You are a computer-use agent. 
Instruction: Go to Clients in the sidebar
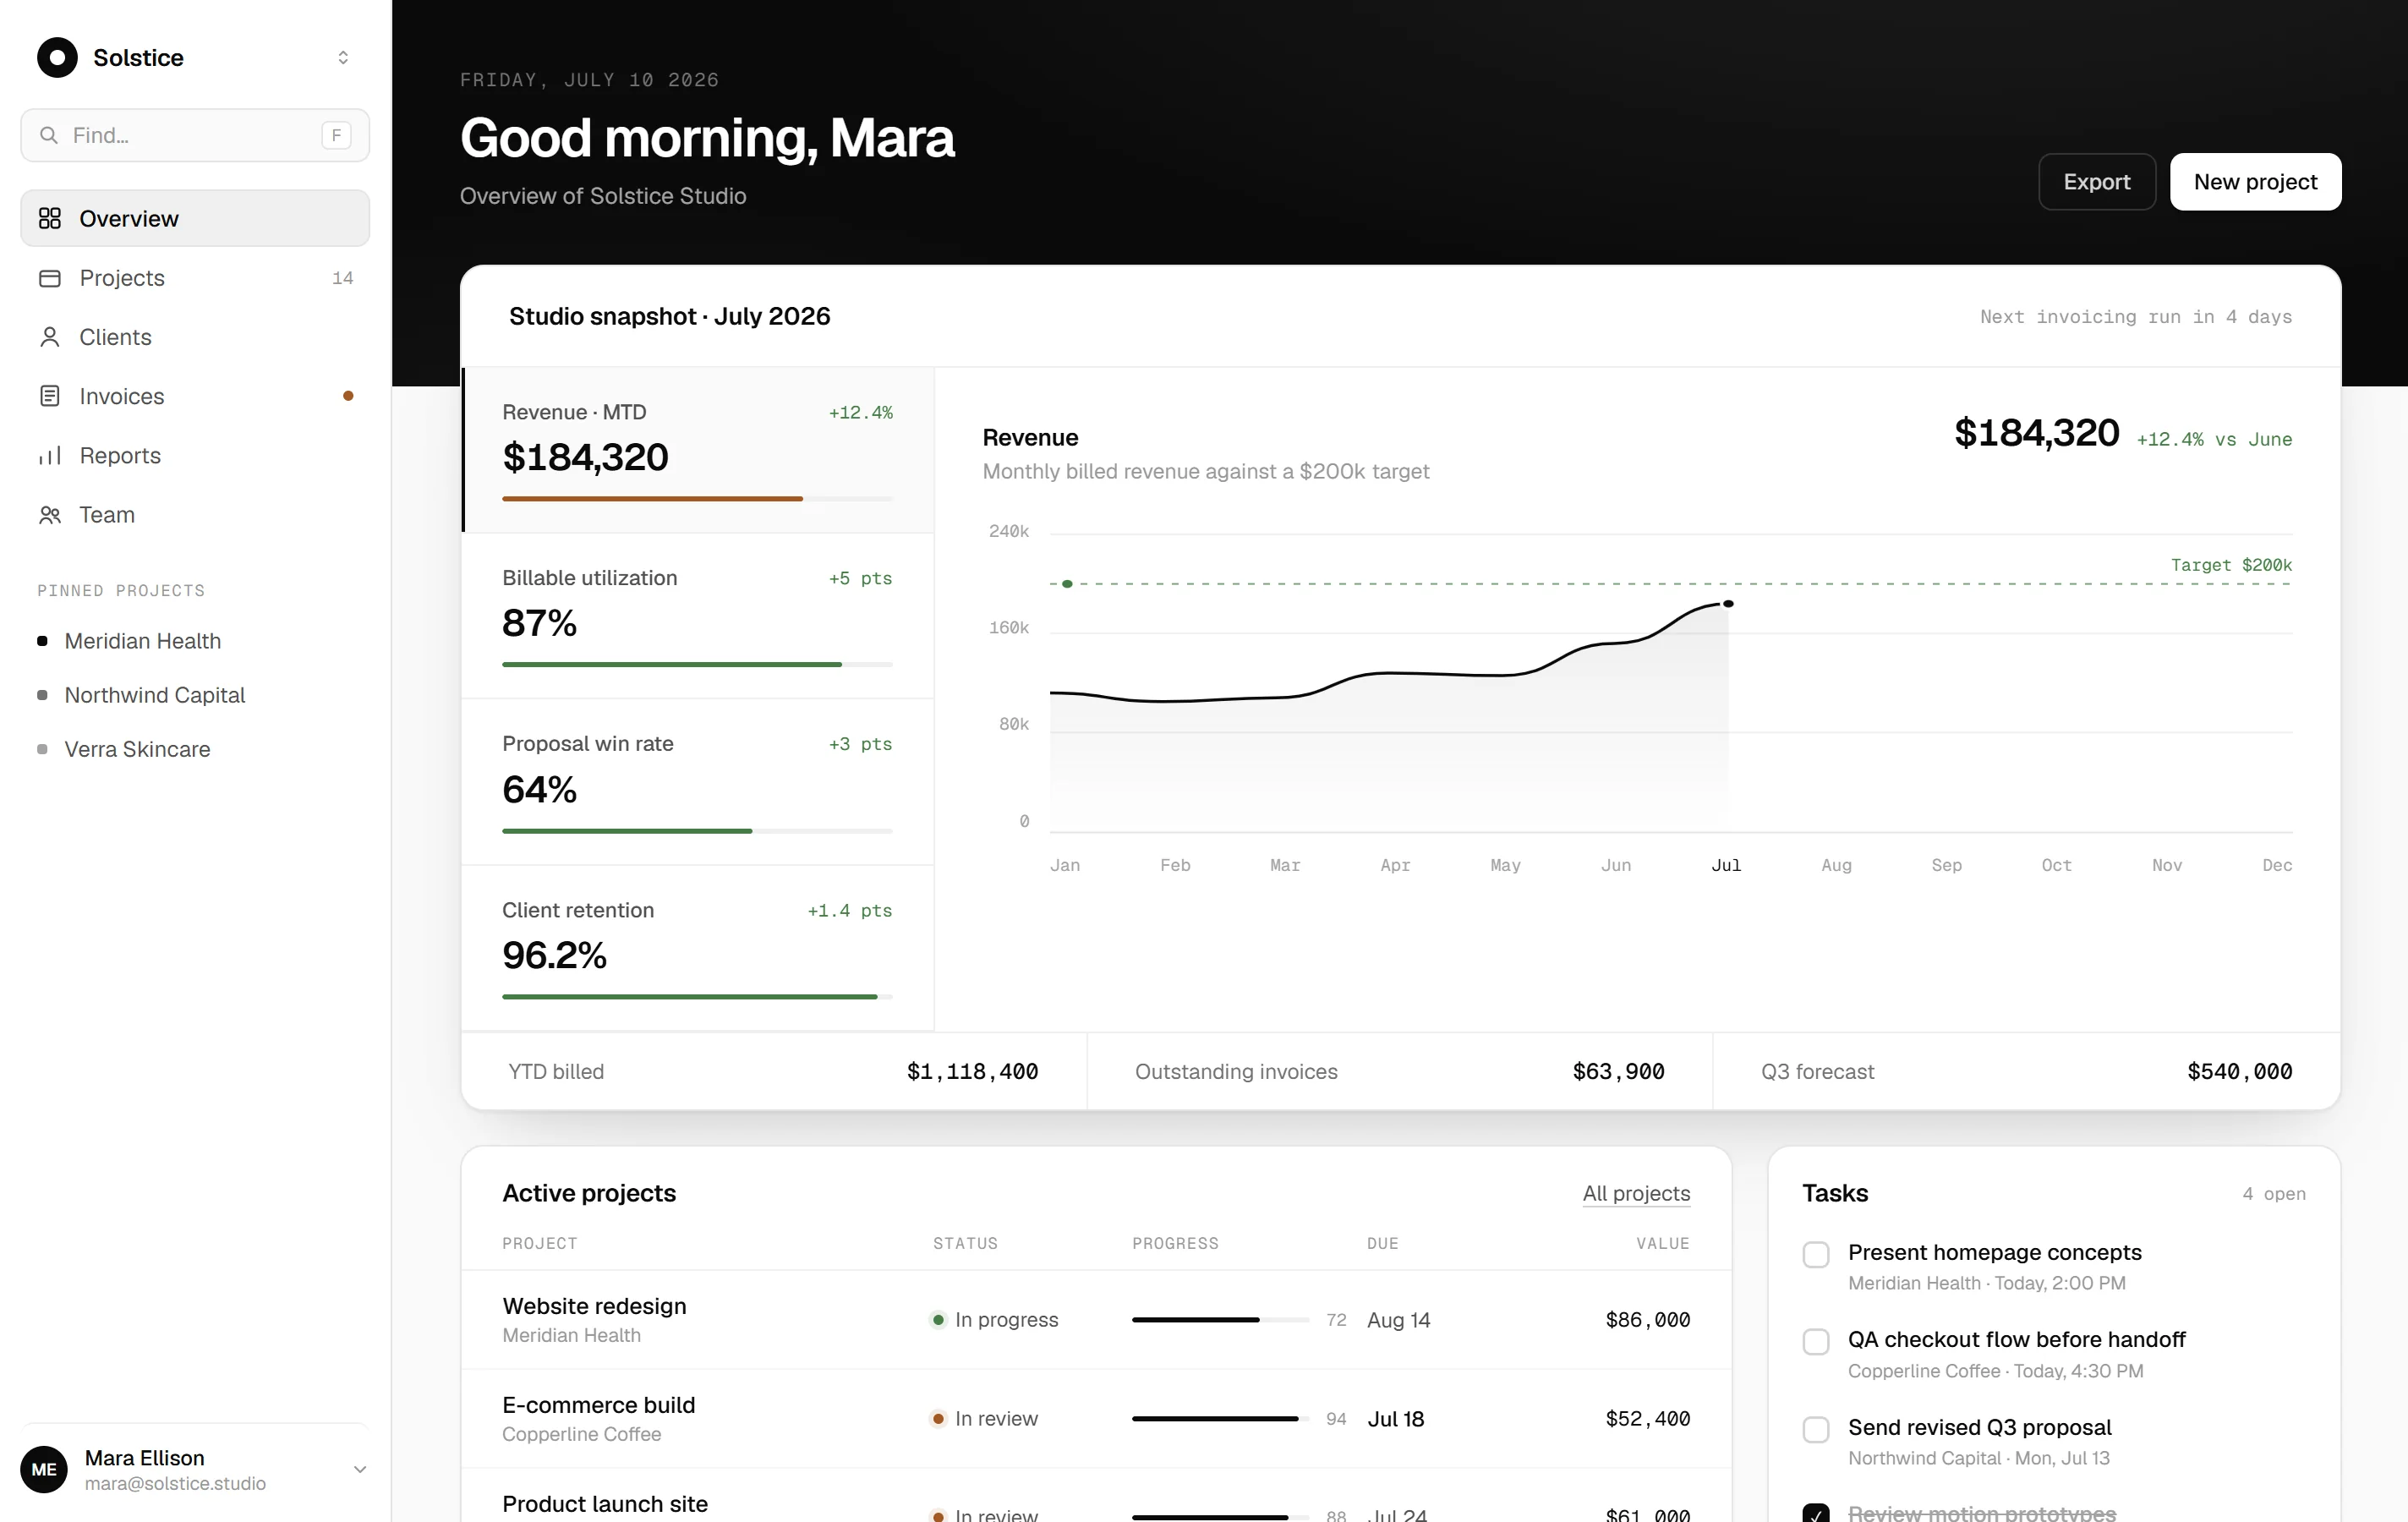195,337
